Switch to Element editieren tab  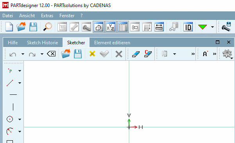pyautogui.click(x=112, y=43)
